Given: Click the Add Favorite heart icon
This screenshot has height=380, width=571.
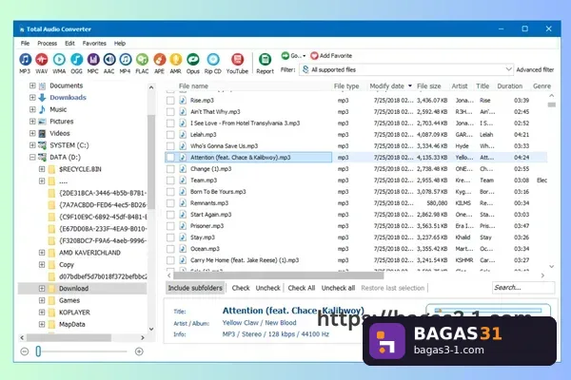Looking at the screenshot, I should coord(314,56).
